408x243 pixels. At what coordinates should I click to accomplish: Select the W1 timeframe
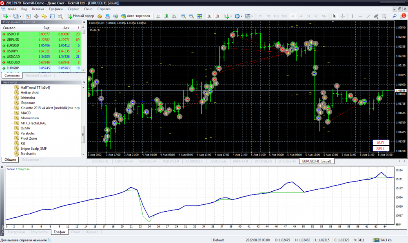tap(317, 16)
